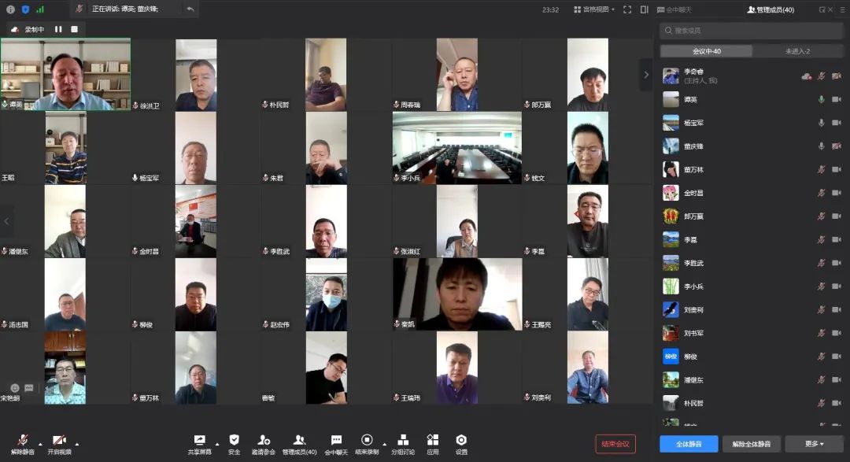The height and width of the screenshot is (462, 850).
Task: Click the 共享屏幕 share screen icon
Action: pyautogui.click(x=199, y=441)
